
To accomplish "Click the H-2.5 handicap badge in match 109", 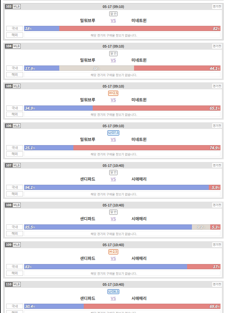I will (x=113, y=252).
